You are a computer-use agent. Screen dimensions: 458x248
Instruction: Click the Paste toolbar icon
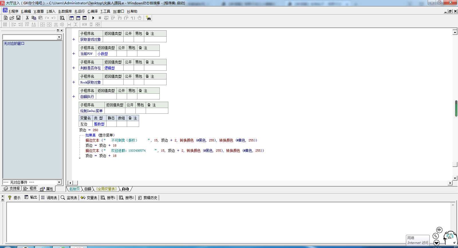(x=40, y=18)
